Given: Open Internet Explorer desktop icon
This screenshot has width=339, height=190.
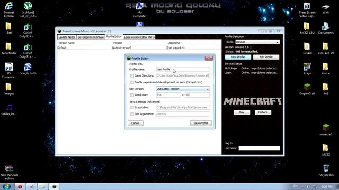Looking at the screenshot, I should tap(9, 9).
